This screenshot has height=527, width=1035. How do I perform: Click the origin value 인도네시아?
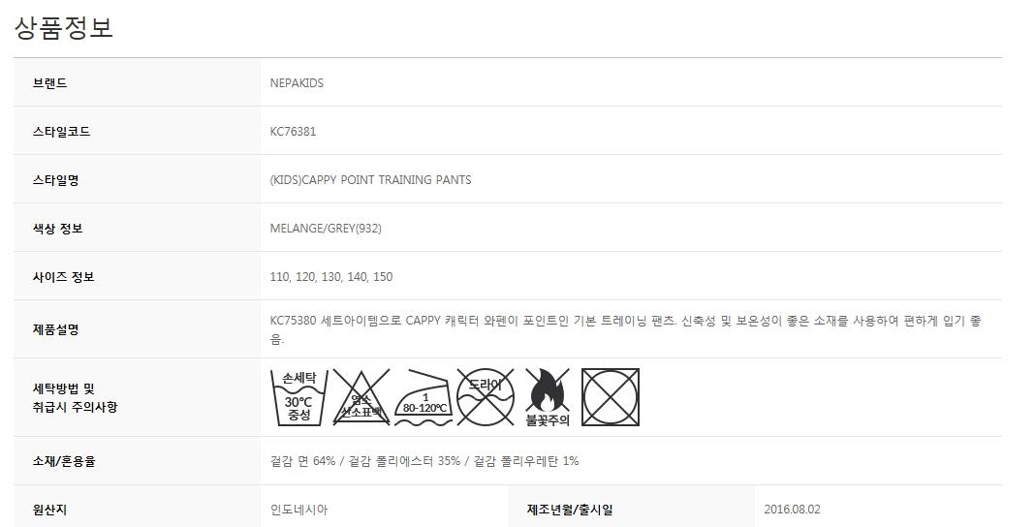[298, 510]
